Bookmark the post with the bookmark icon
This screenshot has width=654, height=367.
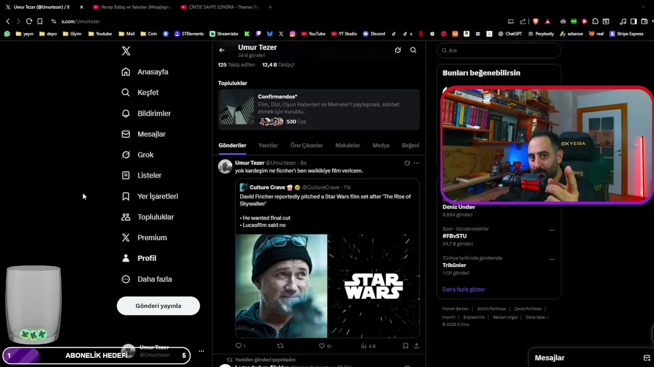pos(405,346)
